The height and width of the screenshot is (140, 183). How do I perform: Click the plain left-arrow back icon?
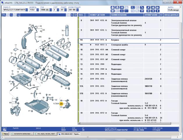[x=157, y=11]
